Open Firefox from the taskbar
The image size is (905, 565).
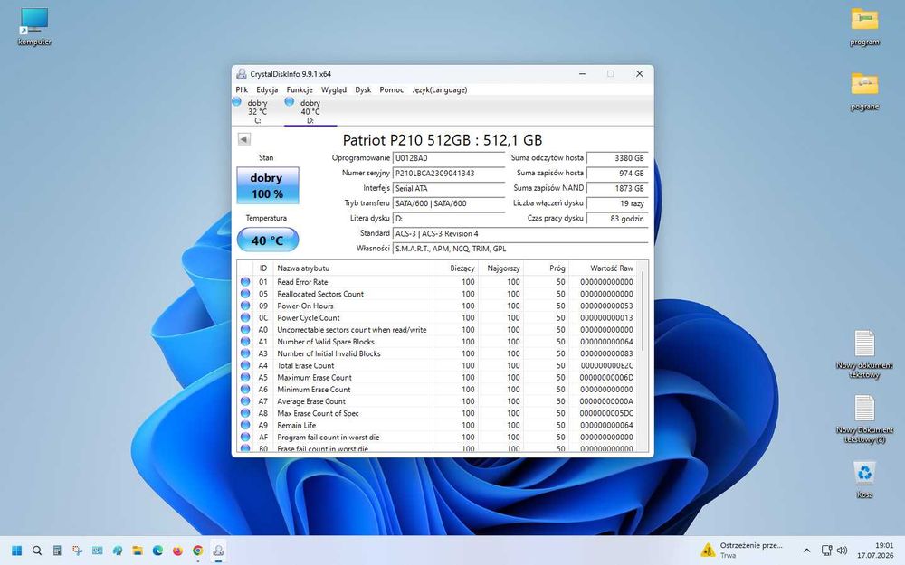point(177,551)
